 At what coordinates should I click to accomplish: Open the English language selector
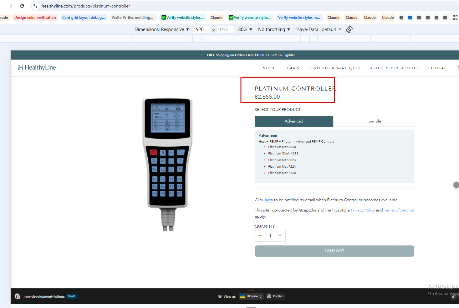click(275, 296)
